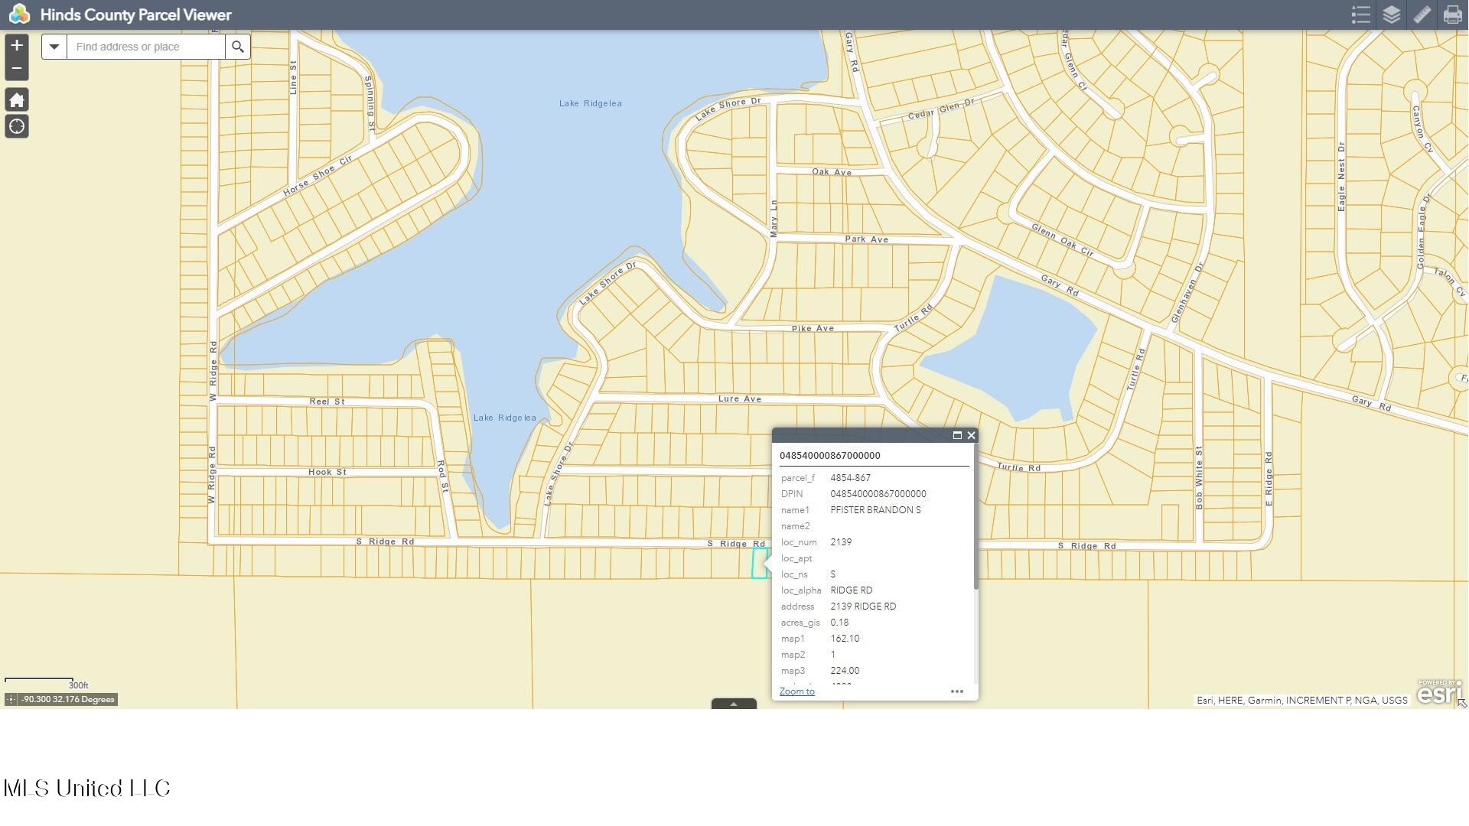Click the parcel_f value 4854-867
The width and height of the screenshot is (1469, 826).
pyautogui.click(x=851, y=478)
